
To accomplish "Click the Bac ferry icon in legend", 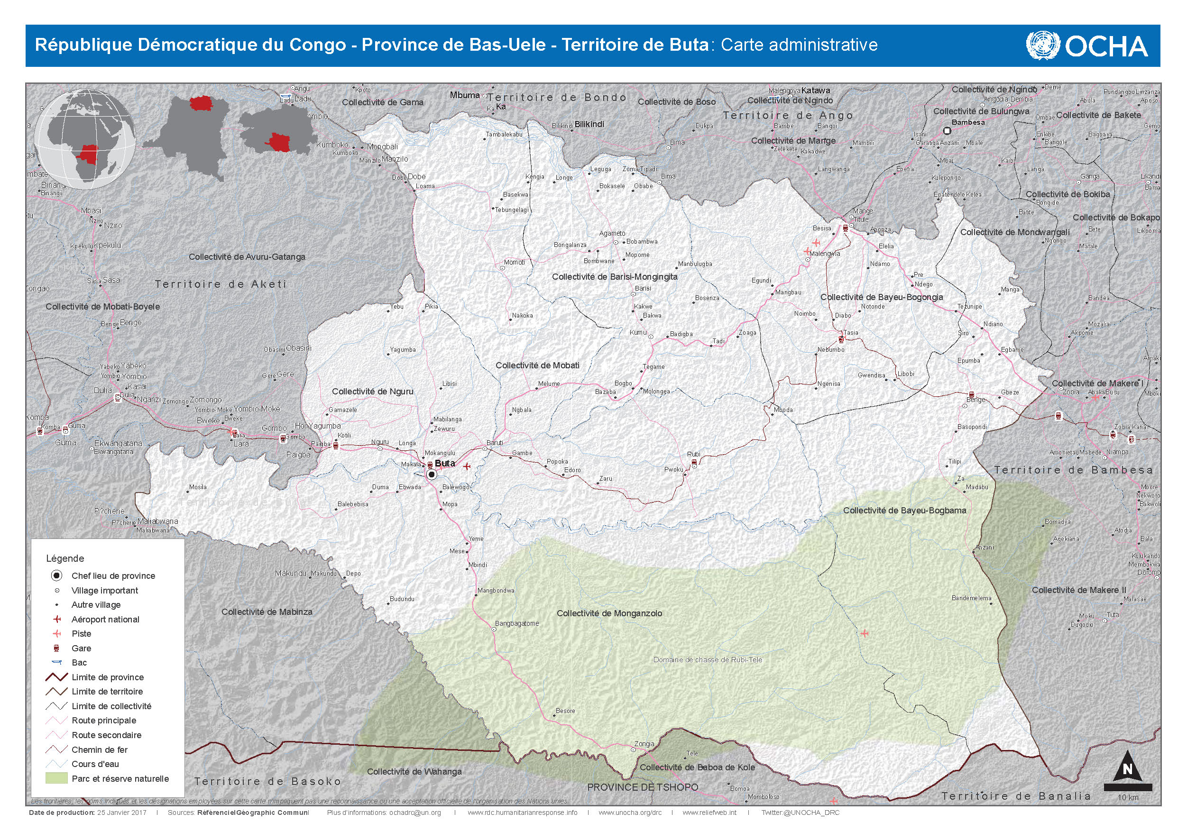I will click(x=57, y=663).
